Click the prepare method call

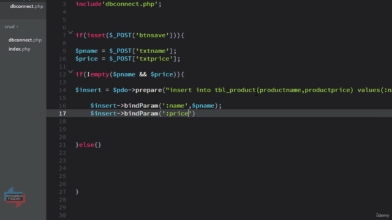(148, 90)
